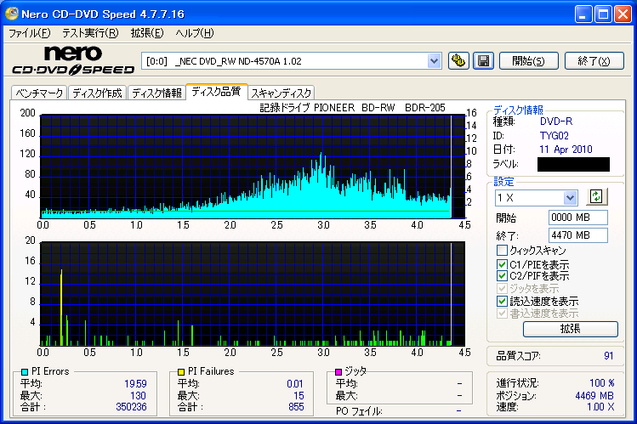The image size is (637, 424).
Task: Select the ディスク品質 tab
Action: coord(216,91)
